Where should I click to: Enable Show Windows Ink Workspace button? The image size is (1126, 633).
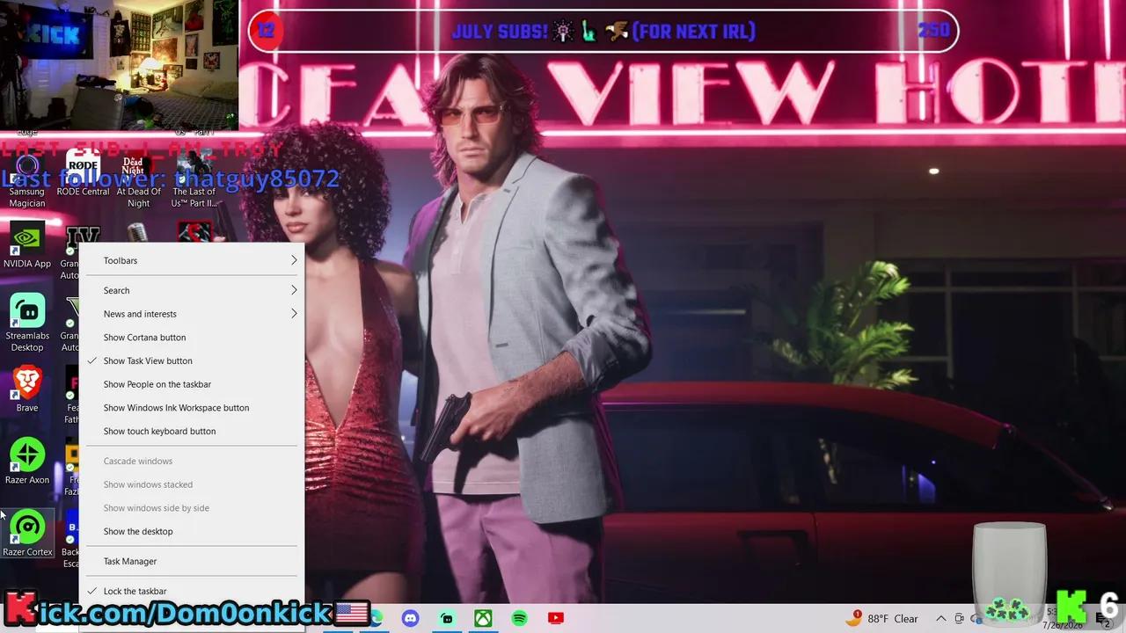point(192,408)
